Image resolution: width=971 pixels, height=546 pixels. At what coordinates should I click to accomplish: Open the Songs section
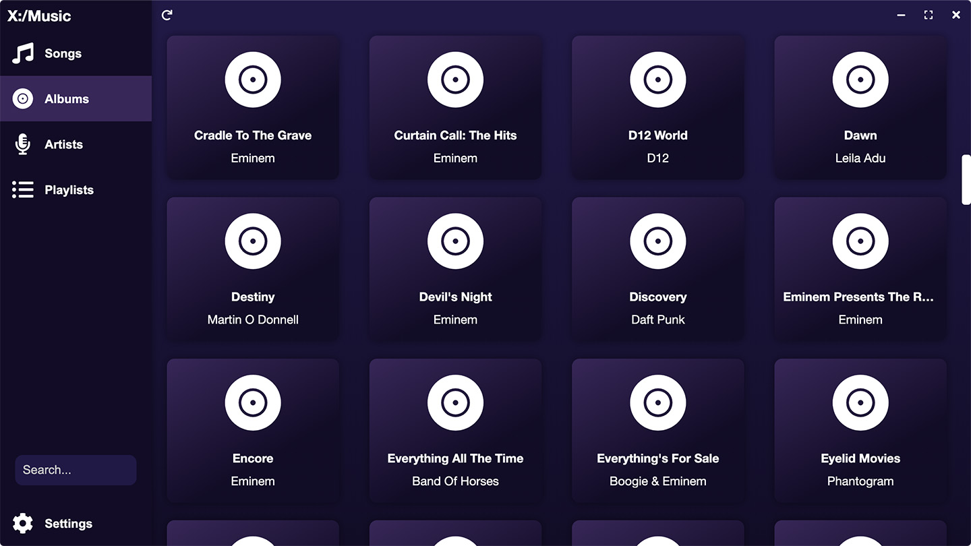[63, 53]
